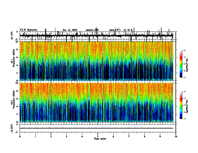Click the ch.2 colorbar tick label '-7'

(184, 119)
